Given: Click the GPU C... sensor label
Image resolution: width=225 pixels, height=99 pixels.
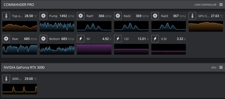Looking at the screenshot, I should [204, 16].
